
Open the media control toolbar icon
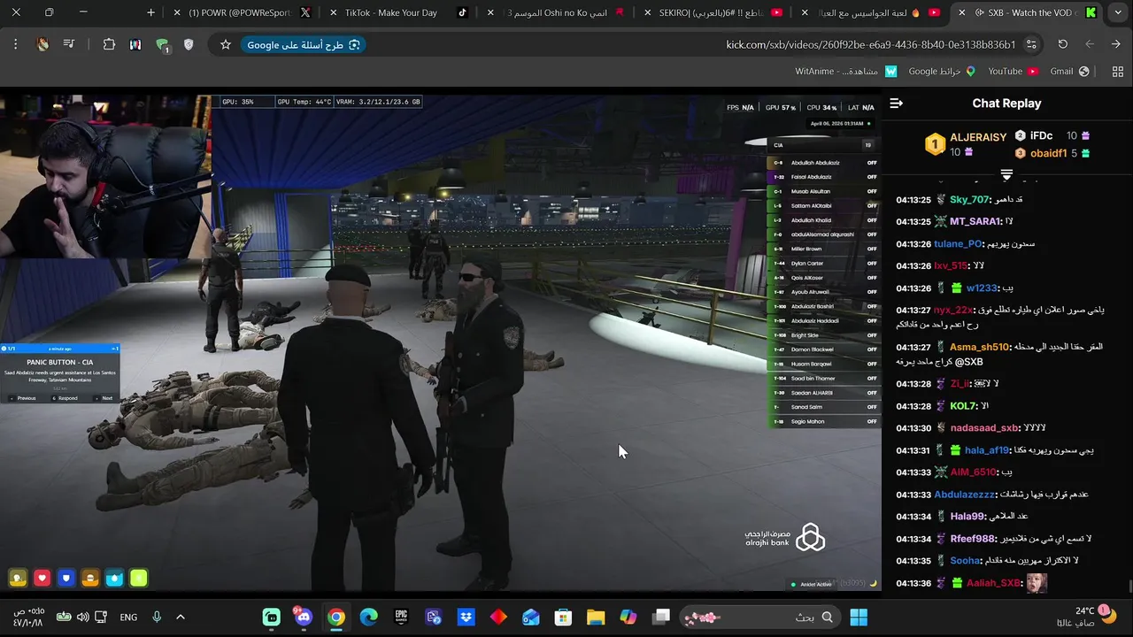click(69, 44)
